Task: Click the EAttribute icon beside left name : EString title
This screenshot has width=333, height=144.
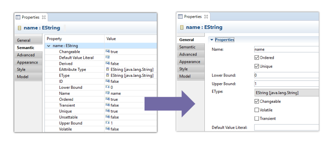Action: [19, 28]
